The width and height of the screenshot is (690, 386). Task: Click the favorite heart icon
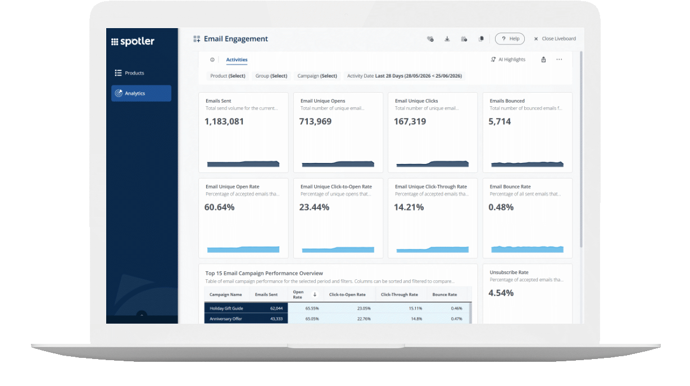(430, 39)
